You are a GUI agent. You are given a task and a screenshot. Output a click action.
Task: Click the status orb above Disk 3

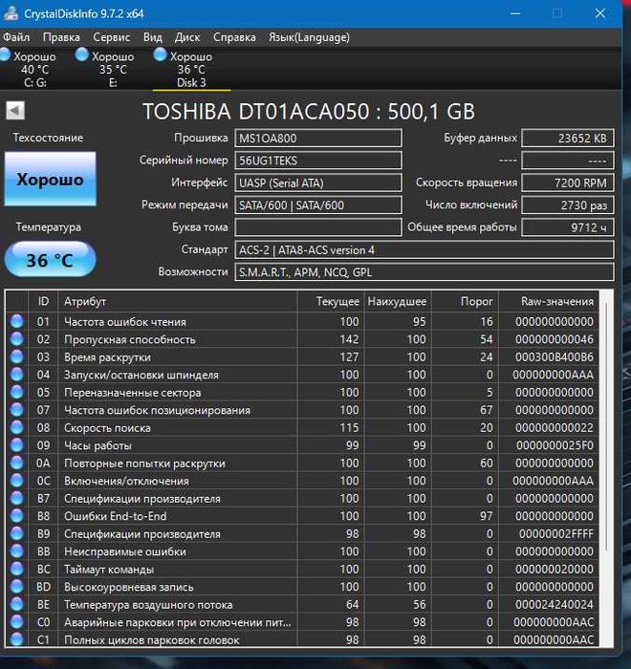coord(160,54)
